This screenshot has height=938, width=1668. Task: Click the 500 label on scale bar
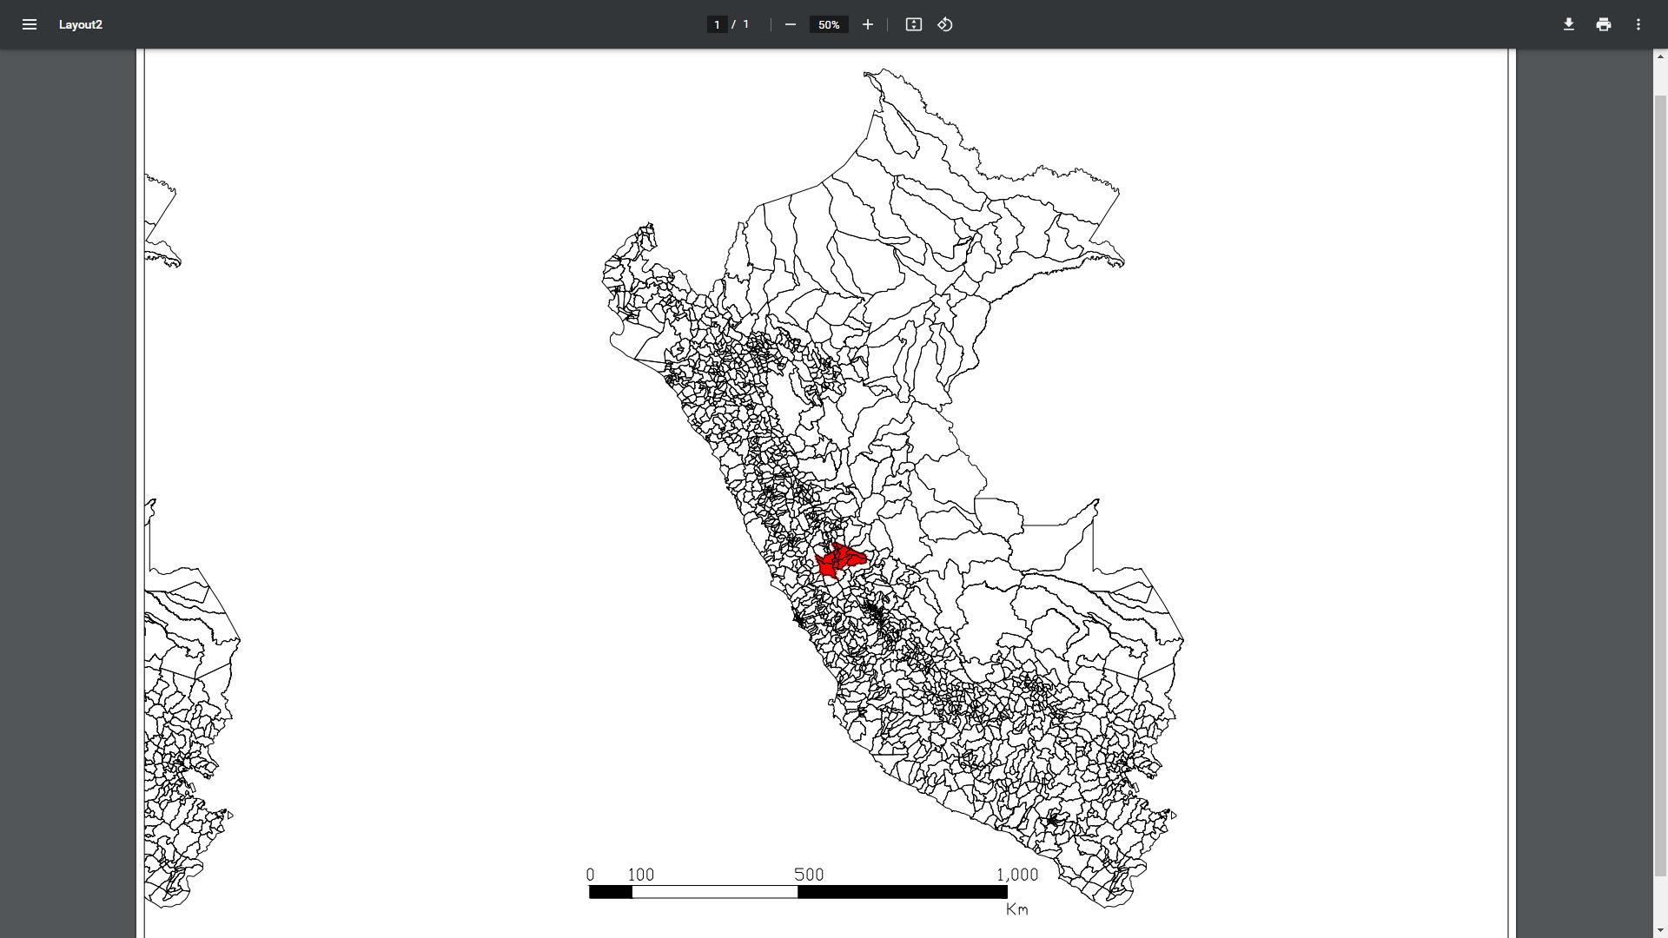tap(808, 875)
